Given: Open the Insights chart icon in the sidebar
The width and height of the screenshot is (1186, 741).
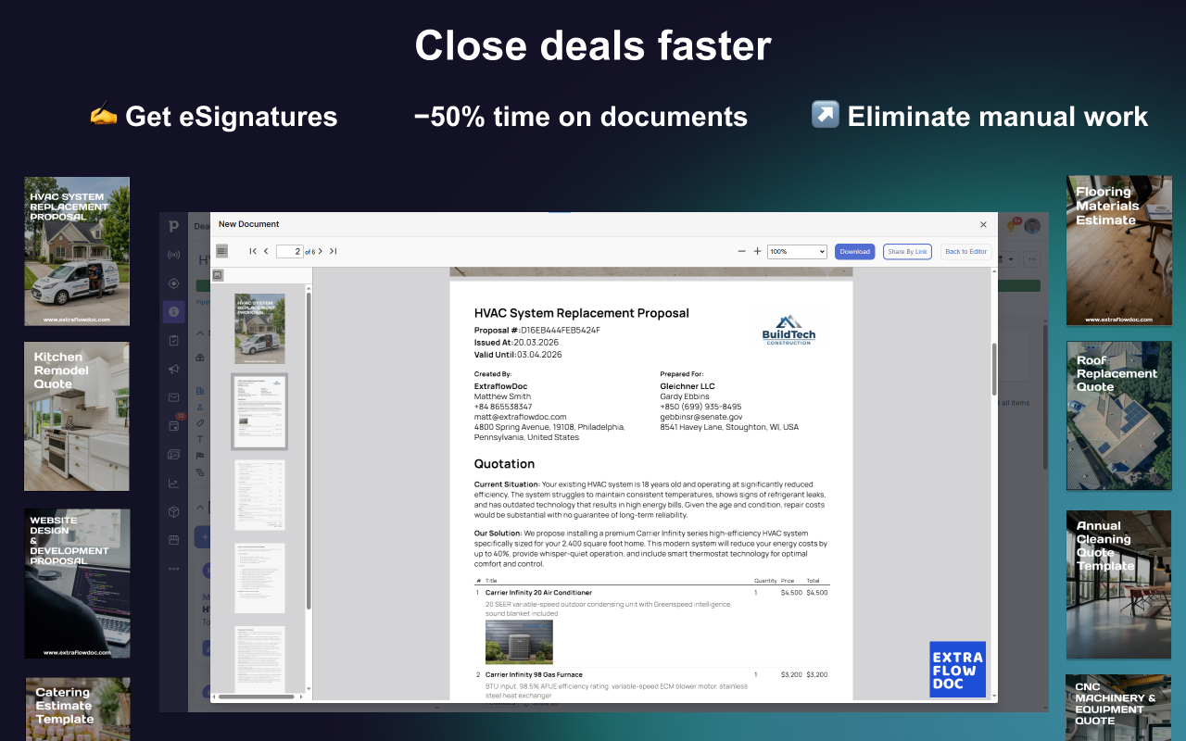Looking at the screenshot, I should (173, 482).
